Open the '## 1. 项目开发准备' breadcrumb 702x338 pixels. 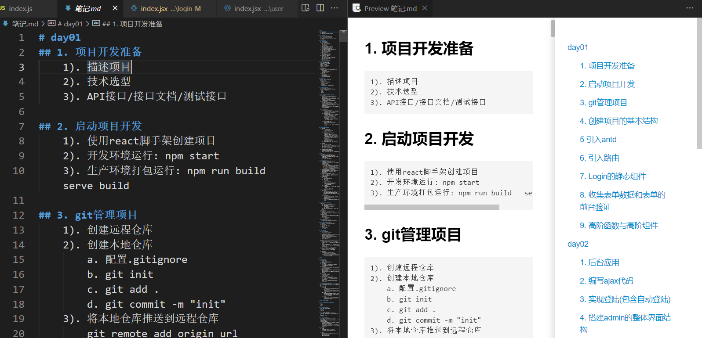pyautogui.click(x=132, y=24)
